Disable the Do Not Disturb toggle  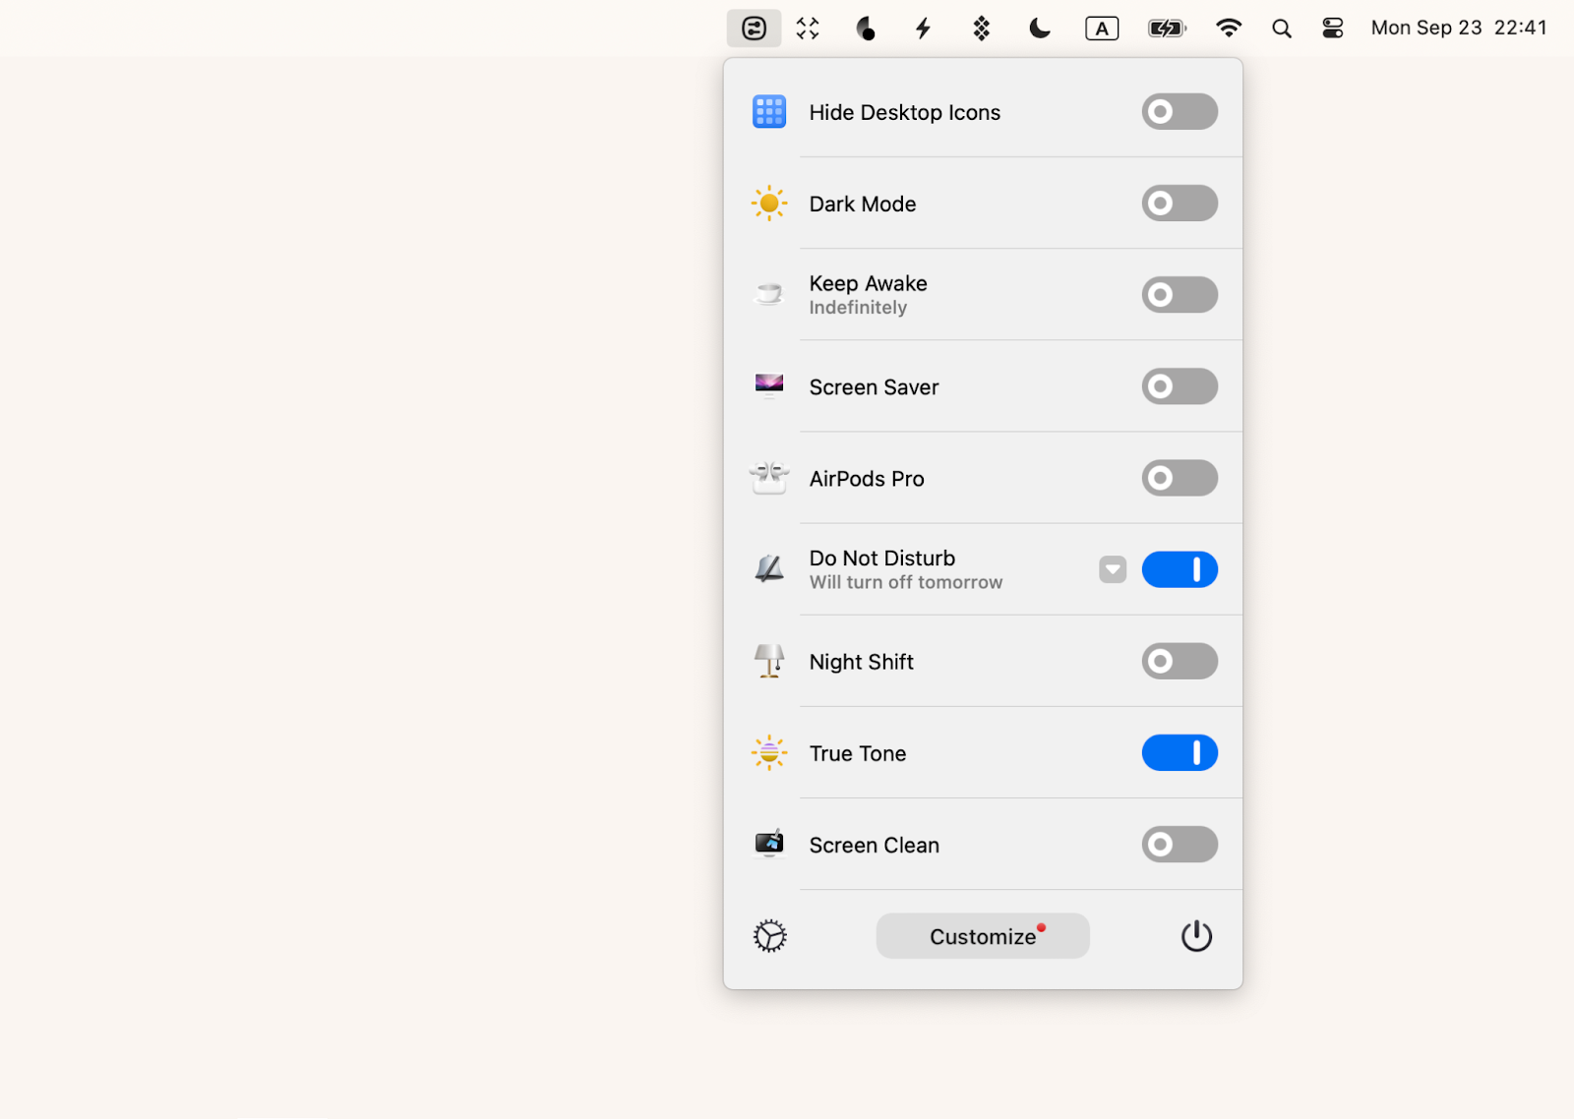pos(1179,568)
